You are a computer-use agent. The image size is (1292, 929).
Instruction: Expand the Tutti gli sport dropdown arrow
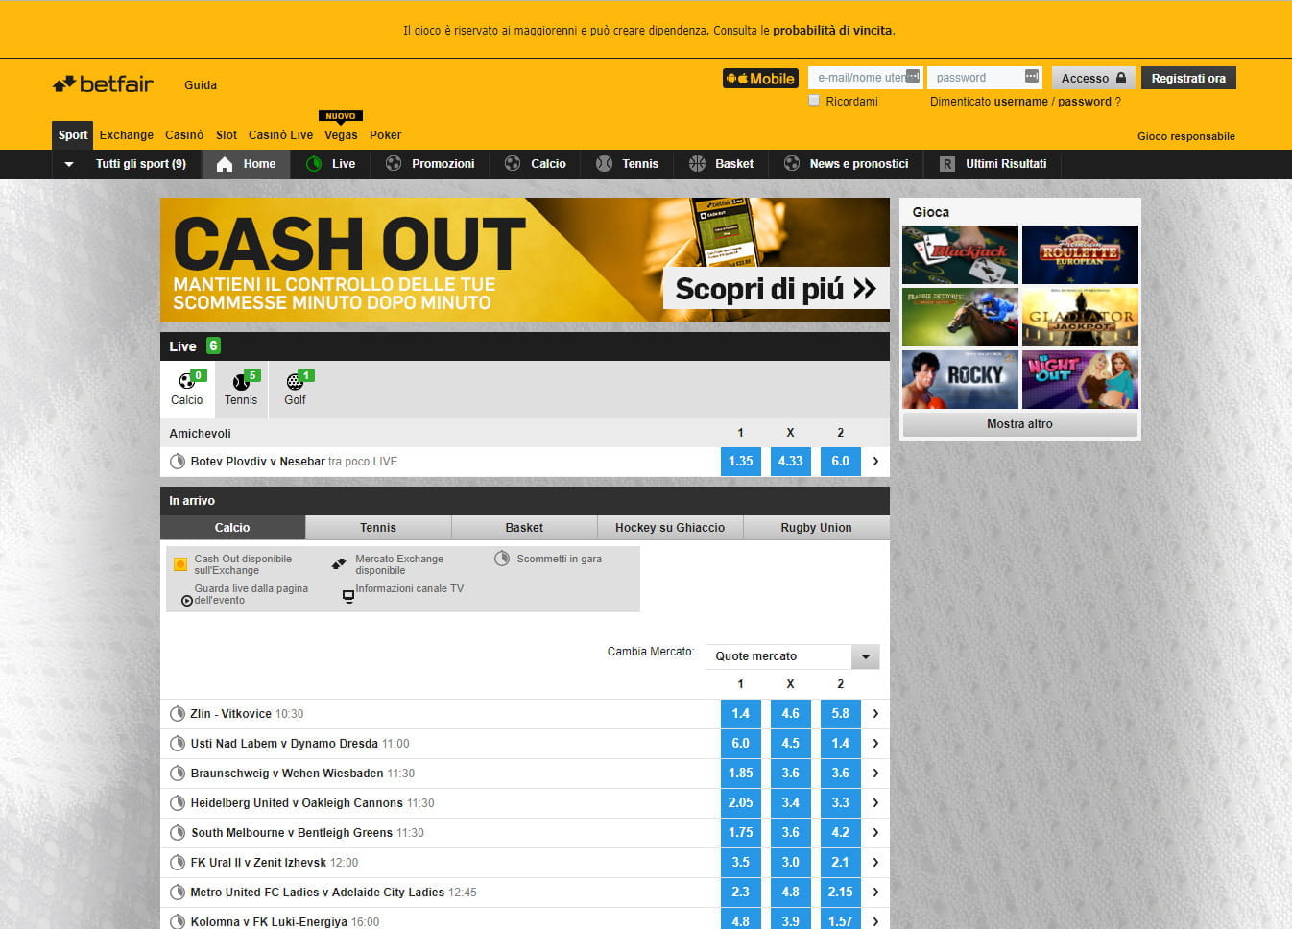[x=69, y=164]
